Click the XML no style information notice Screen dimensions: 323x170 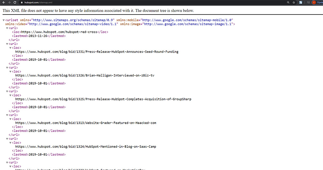(98, 11)
